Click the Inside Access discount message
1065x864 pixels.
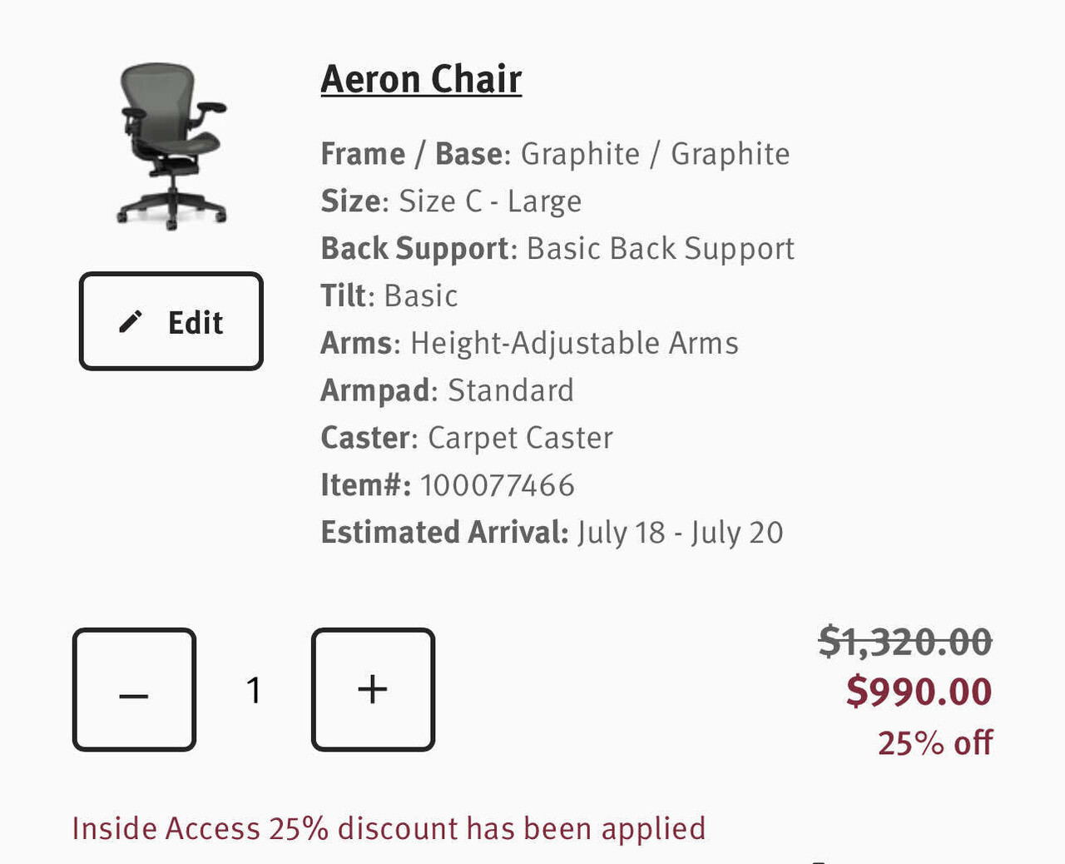[x=389, y=829]
